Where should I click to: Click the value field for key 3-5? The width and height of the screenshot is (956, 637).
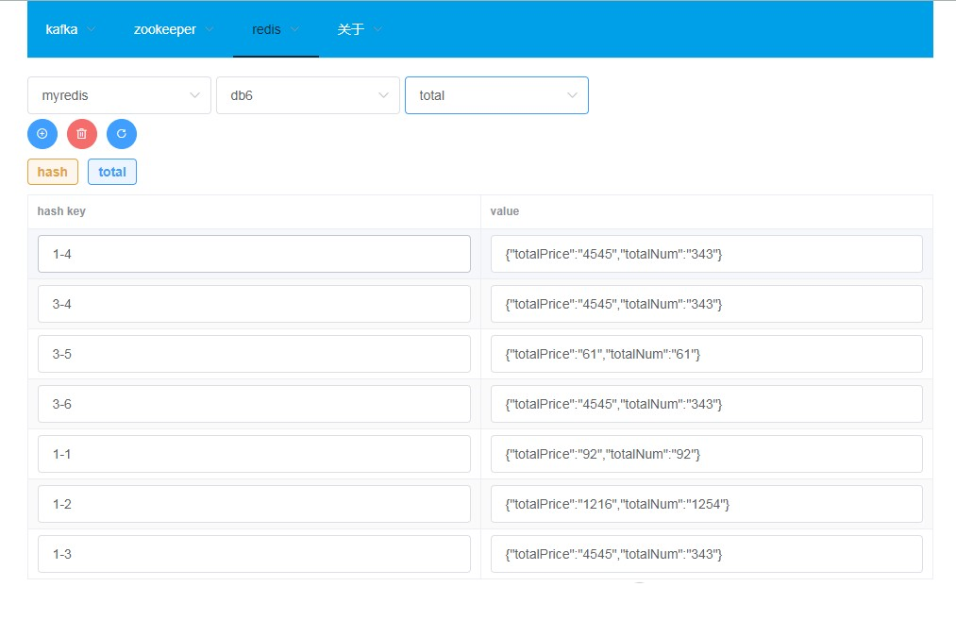[x=706, y=354]
